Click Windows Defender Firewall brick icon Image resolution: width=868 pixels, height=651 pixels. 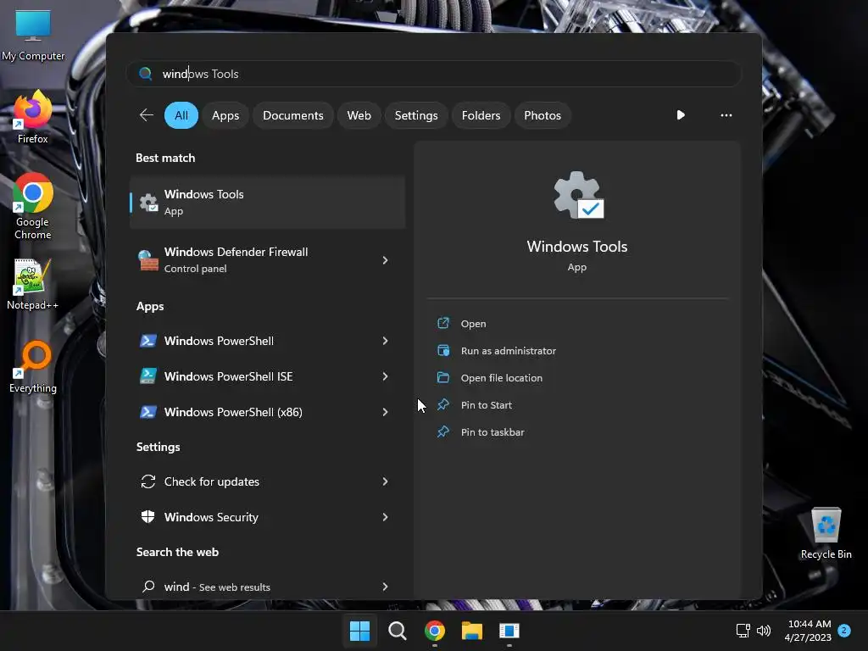coord(147,260)
